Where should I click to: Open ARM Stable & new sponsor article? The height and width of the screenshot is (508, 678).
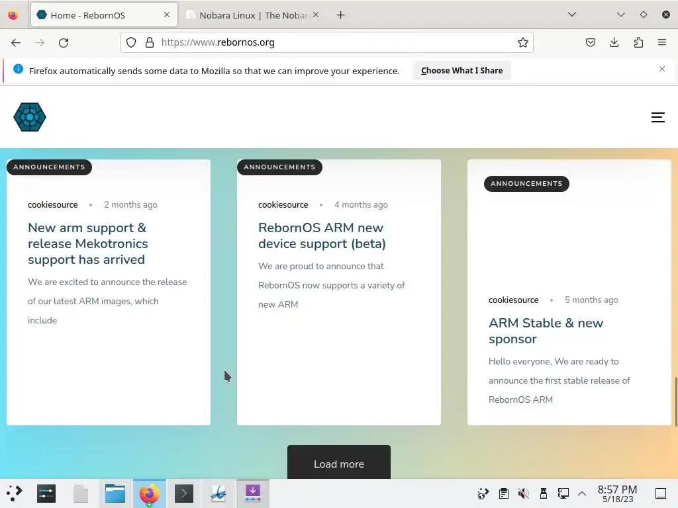coord(546,331)
